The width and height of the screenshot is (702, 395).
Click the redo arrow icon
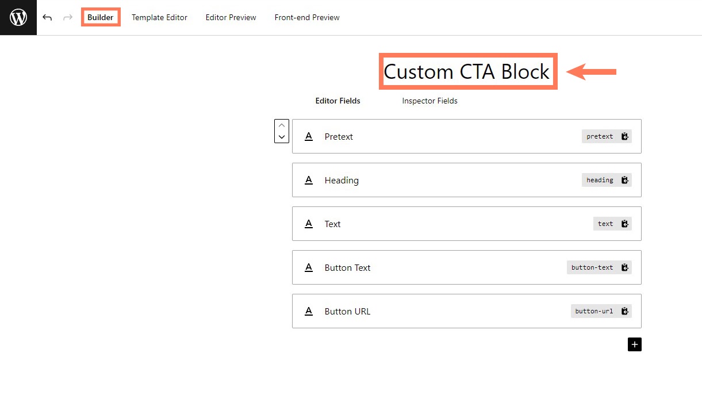[68, 18]
